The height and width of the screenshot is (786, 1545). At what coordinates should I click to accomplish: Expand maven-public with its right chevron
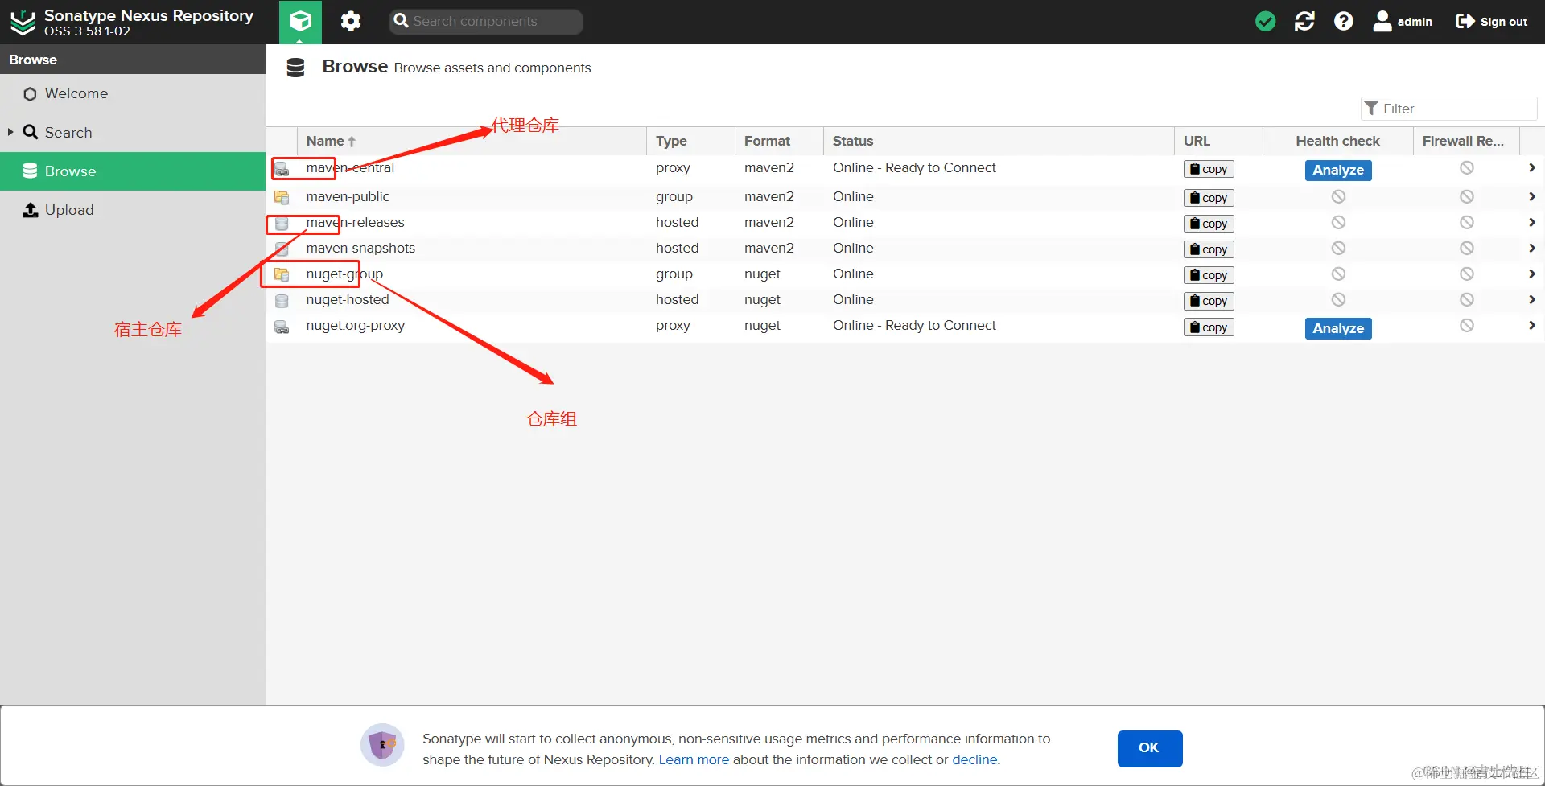click(1532, 196)
